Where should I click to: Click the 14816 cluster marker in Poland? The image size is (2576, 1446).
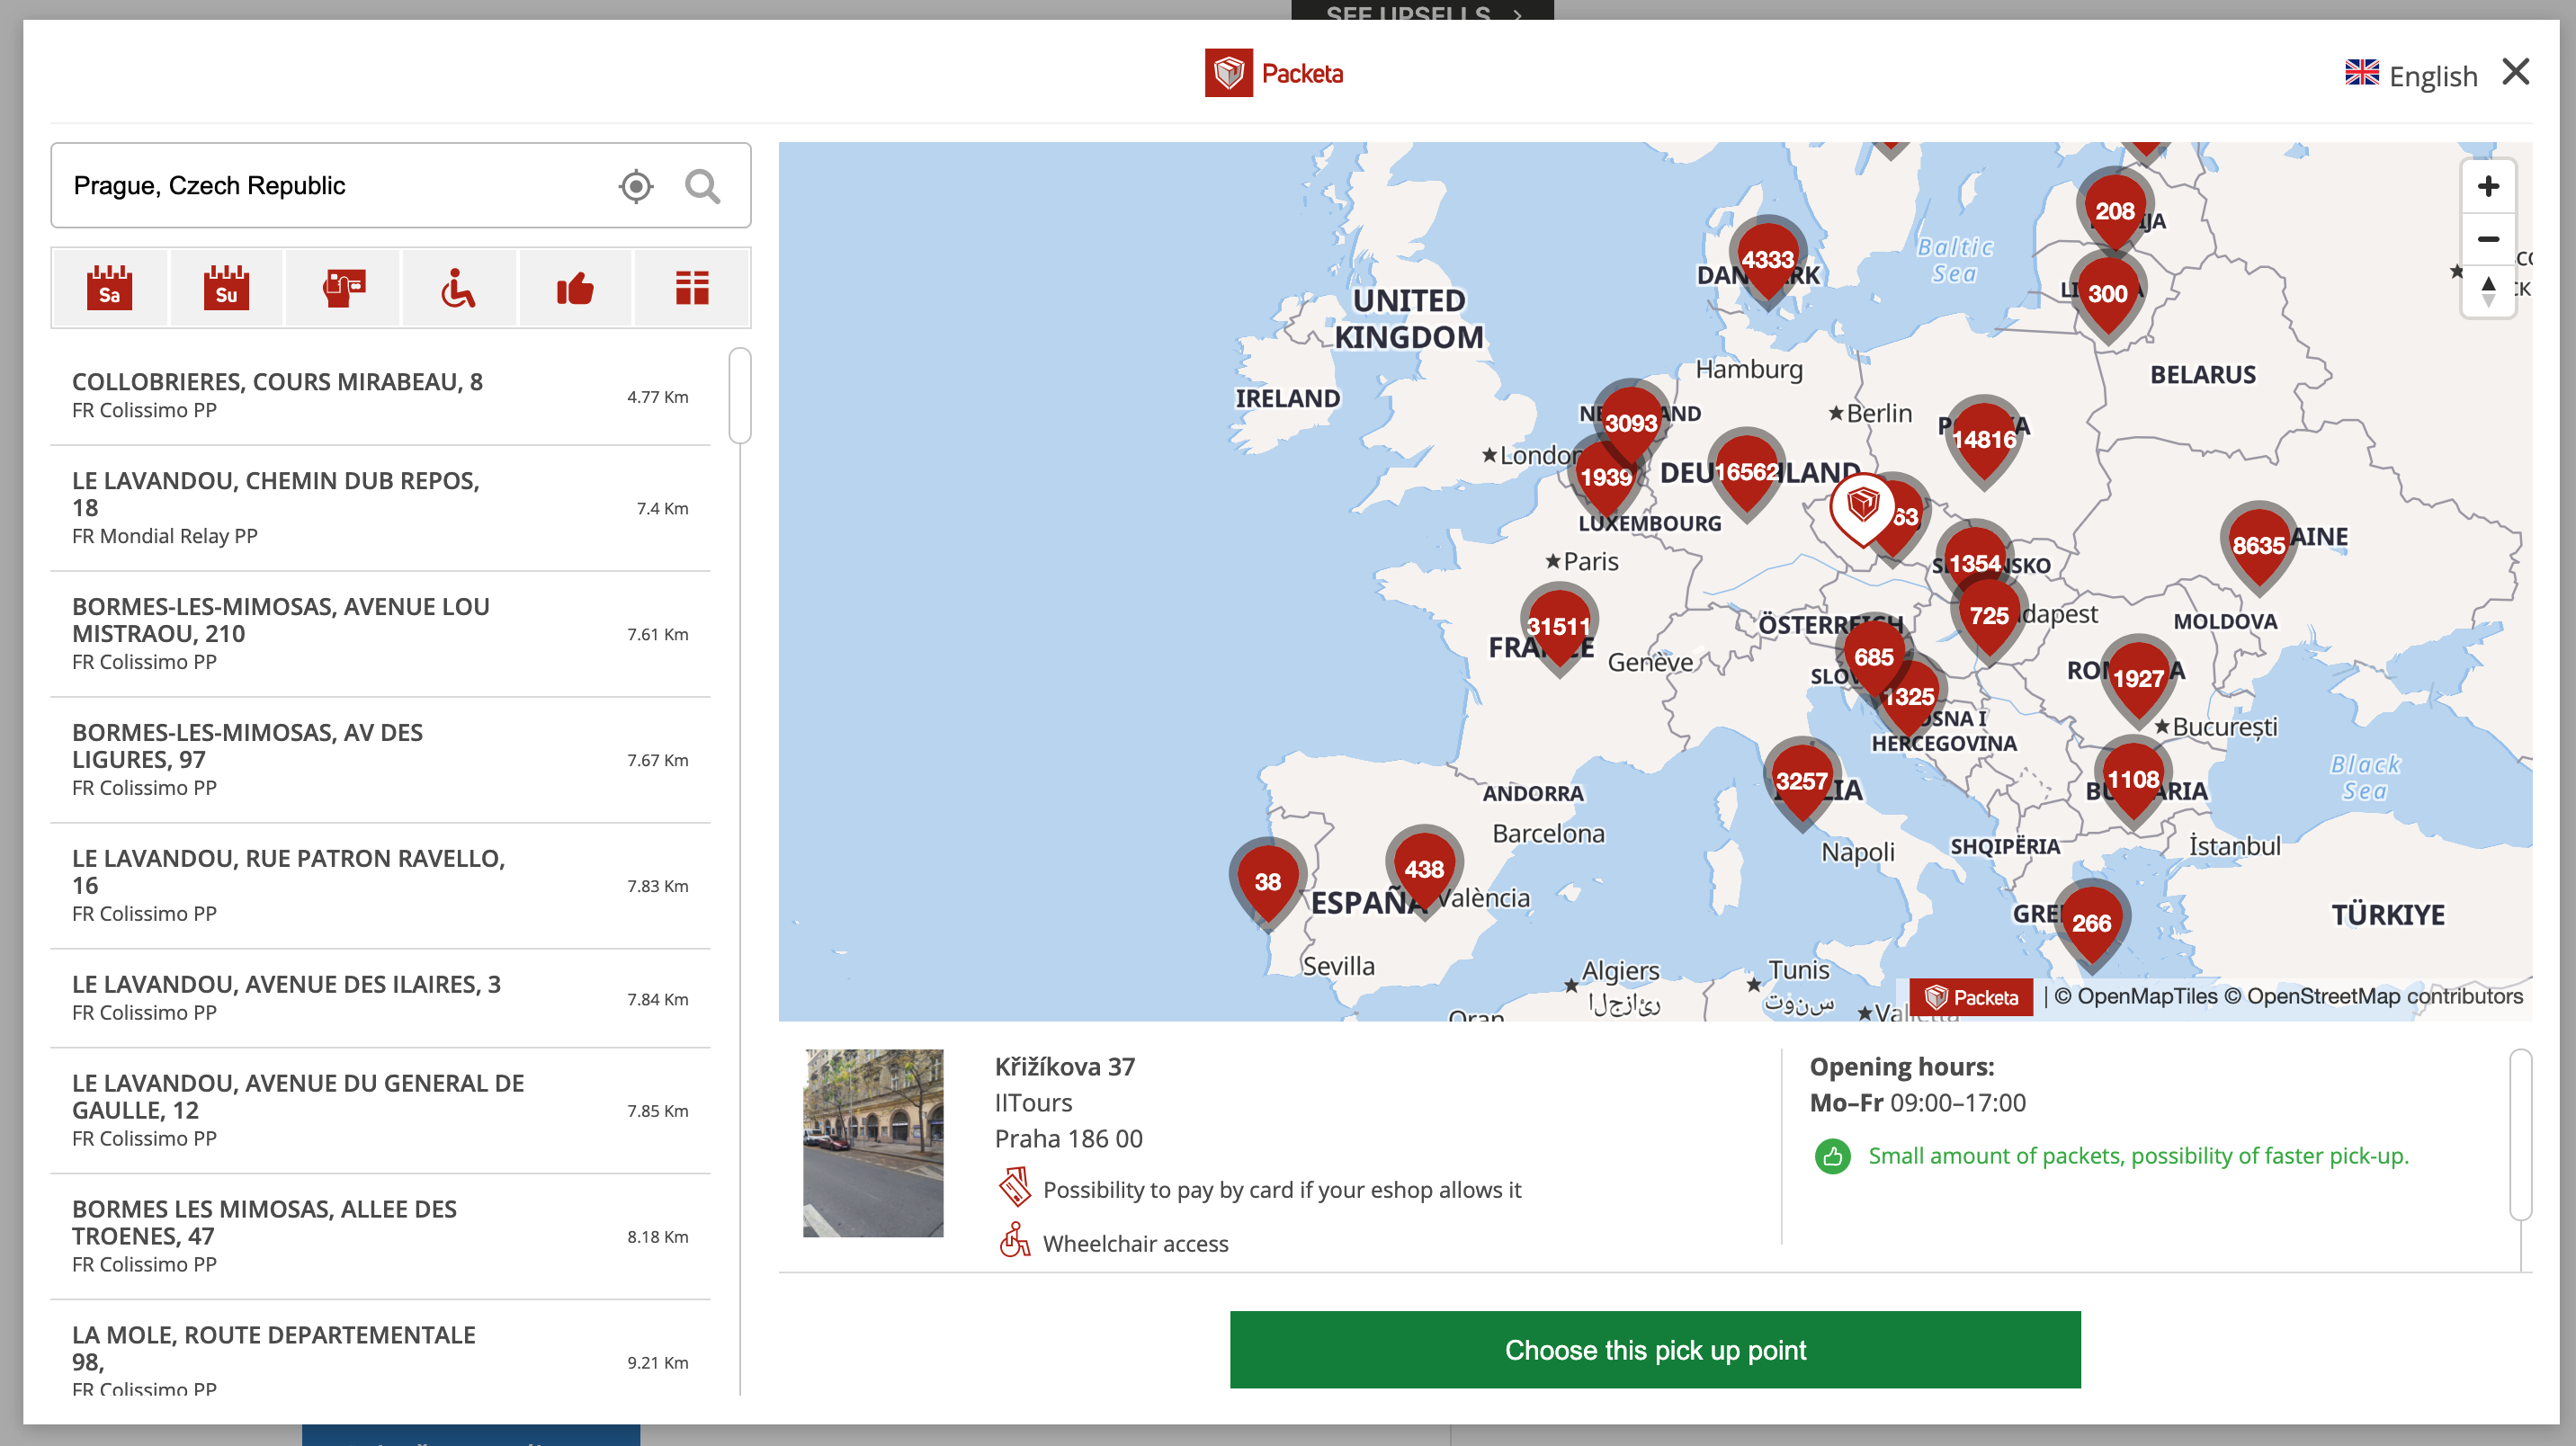pyautogui.click(x=1983, y=440)
